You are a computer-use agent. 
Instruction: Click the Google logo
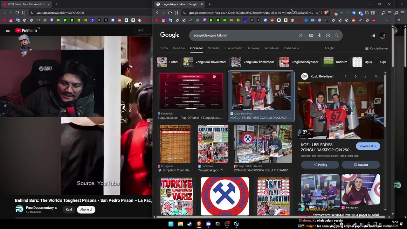pyautogui.click(x=170, y=35)
